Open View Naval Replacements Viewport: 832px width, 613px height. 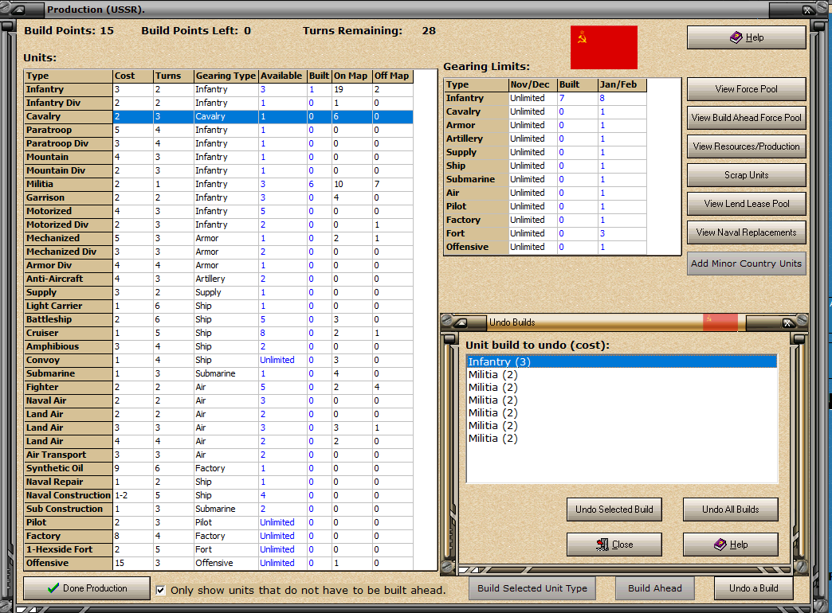pos(746,232)
